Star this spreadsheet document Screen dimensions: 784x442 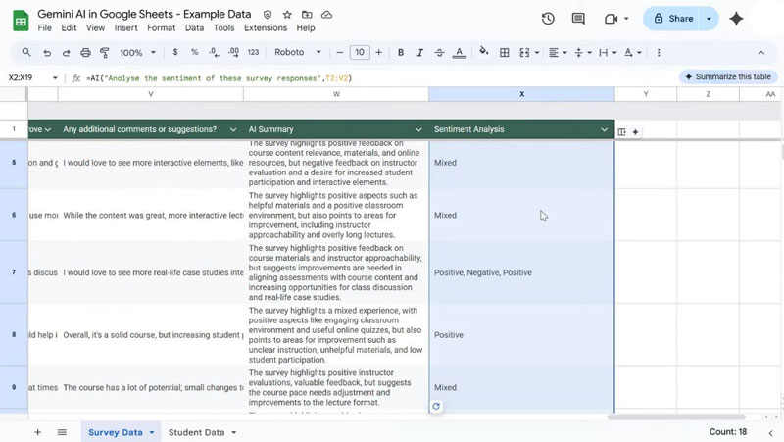point(287,16)
